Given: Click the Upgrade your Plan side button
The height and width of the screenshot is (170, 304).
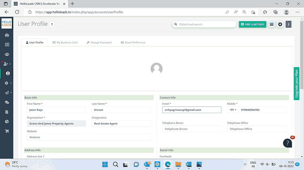Looking at the screenshot, I should (x=296, y=83).
